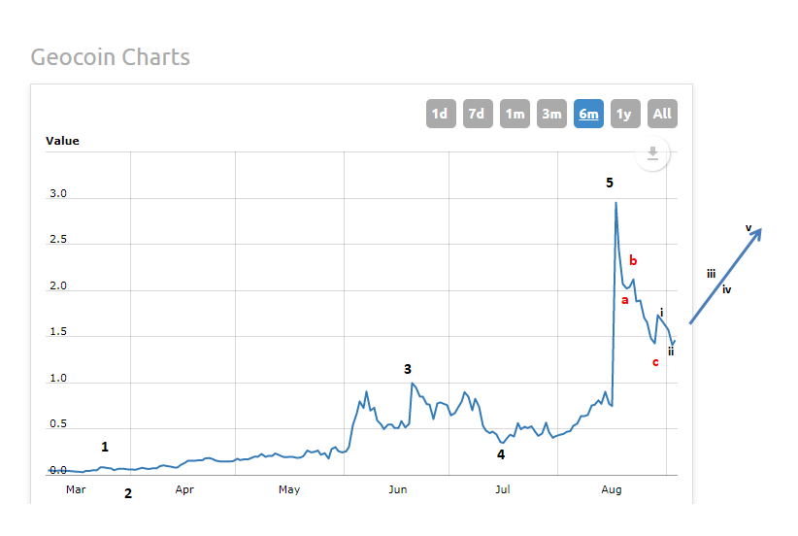Screen dimensions: 798x536
Task: Click the blue projection arrow
Action: [x=724, y=276]
